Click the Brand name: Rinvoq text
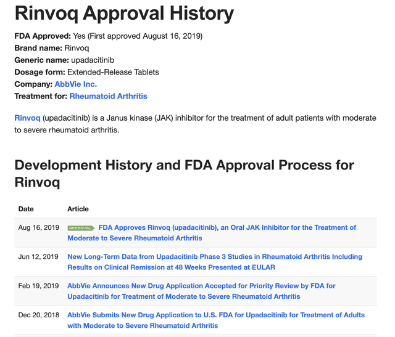The image size is (395, 337). pyautogui.click(x=52, y=48)
